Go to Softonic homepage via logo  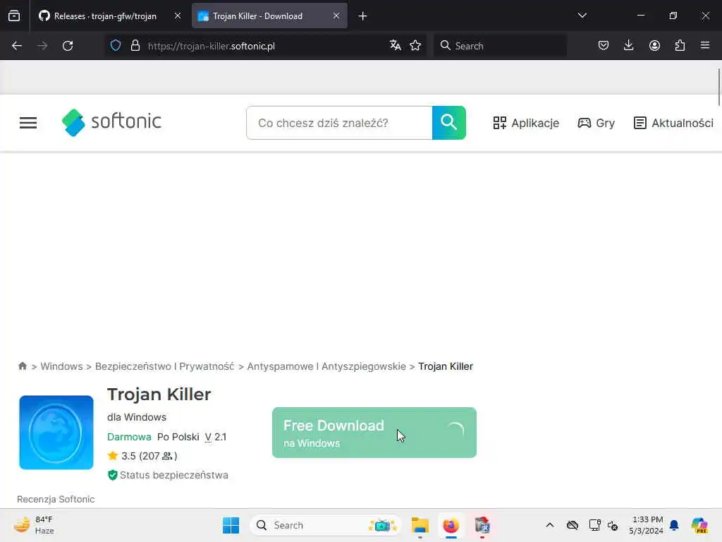point(111,123)
